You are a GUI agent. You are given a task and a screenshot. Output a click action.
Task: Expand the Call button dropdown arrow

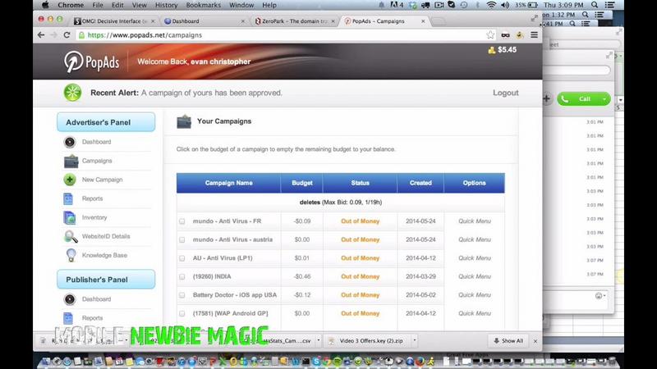click(604, 99)
